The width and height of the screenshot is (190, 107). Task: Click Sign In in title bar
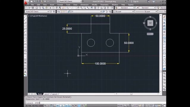(136, 1)
